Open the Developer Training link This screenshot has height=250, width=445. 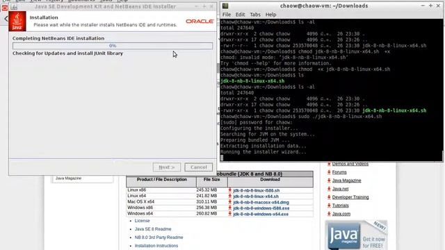click(350, 197)
